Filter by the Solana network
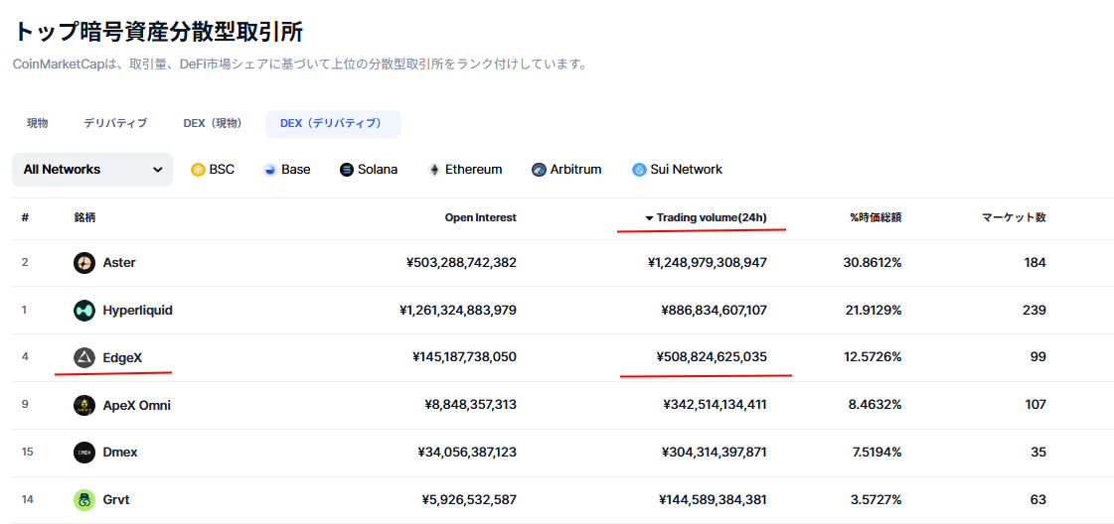Viewport: 1114px width, 524px height. 369,170
